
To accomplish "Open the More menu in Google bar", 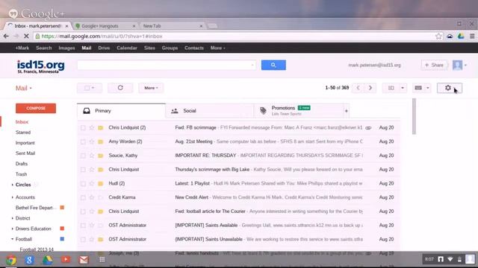I will click(x=217, y=48).
